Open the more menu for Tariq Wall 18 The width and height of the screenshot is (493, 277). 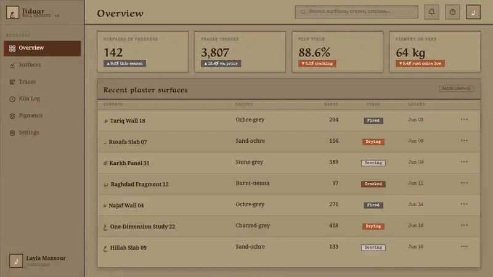(x=464, y=119)
